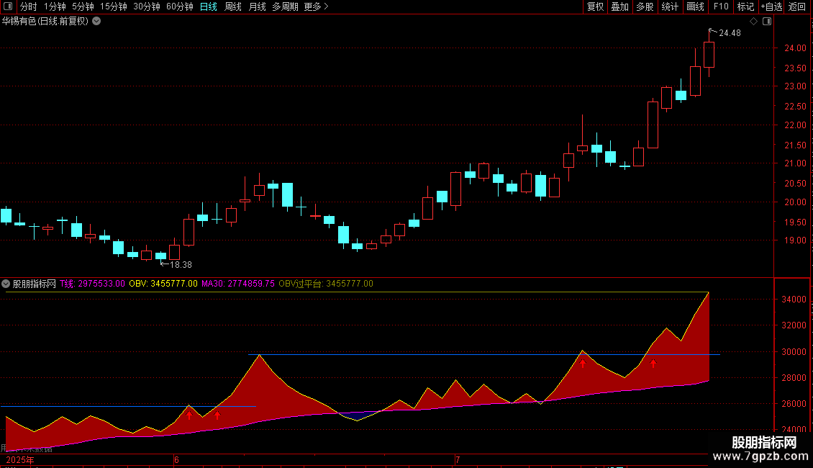Switch to 周线 weekly chart
This screenshot has height=468, width=813.
pos(233,6)
